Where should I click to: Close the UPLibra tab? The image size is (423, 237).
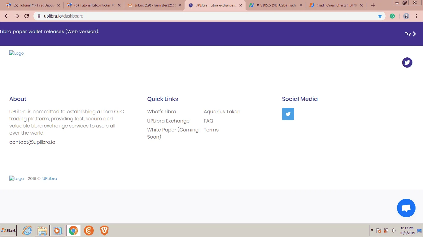point(241,5)
